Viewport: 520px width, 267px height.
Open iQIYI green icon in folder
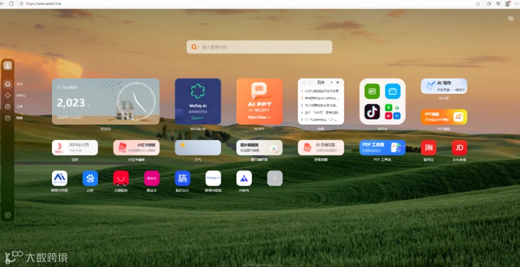[372, 91]
